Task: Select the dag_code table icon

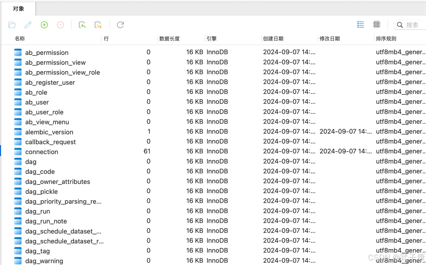Action: click(18, 172)
